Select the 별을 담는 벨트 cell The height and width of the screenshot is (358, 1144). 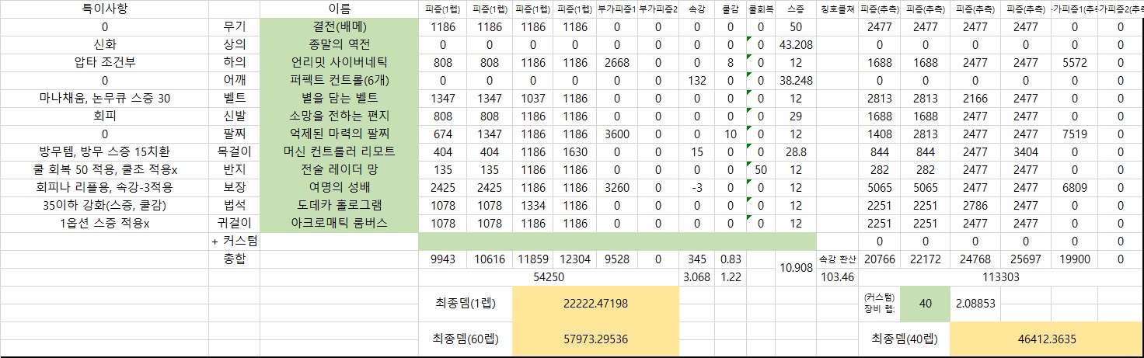339,98
